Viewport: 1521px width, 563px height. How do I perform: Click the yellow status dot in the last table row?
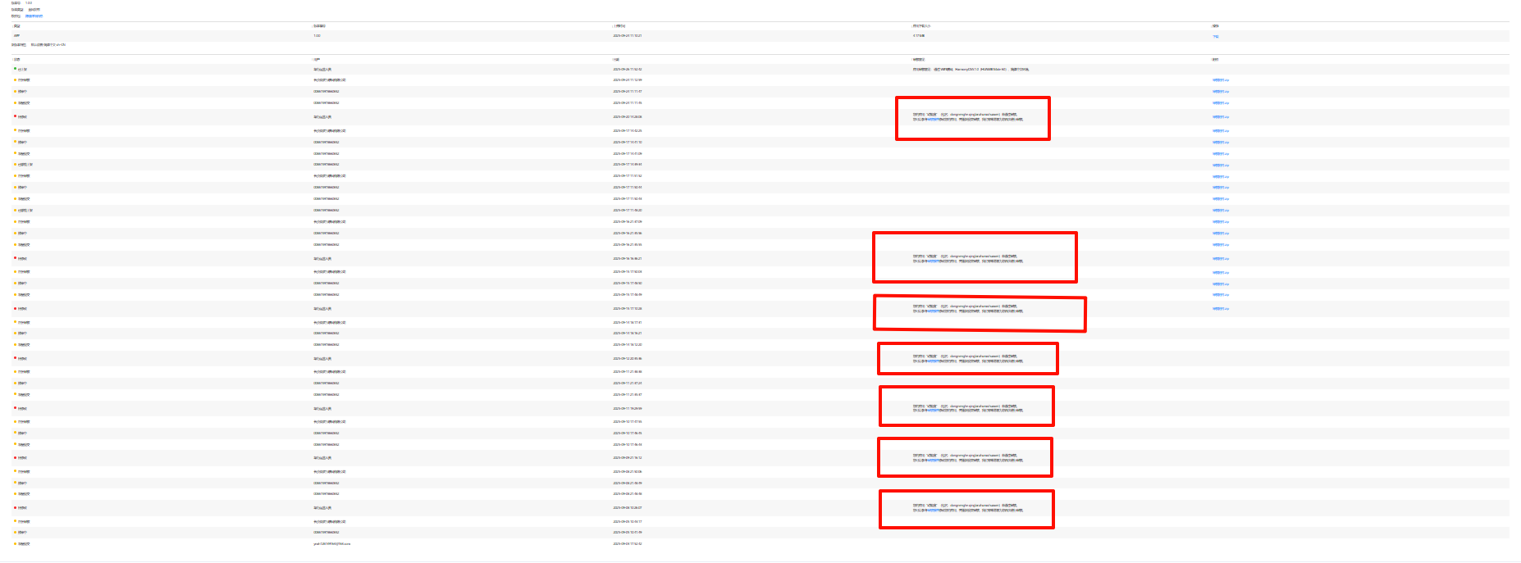pos(15,543)
